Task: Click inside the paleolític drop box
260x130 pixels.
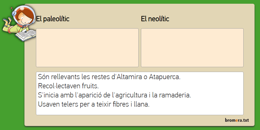Action: pyautogui.click(x=87, y=48)
